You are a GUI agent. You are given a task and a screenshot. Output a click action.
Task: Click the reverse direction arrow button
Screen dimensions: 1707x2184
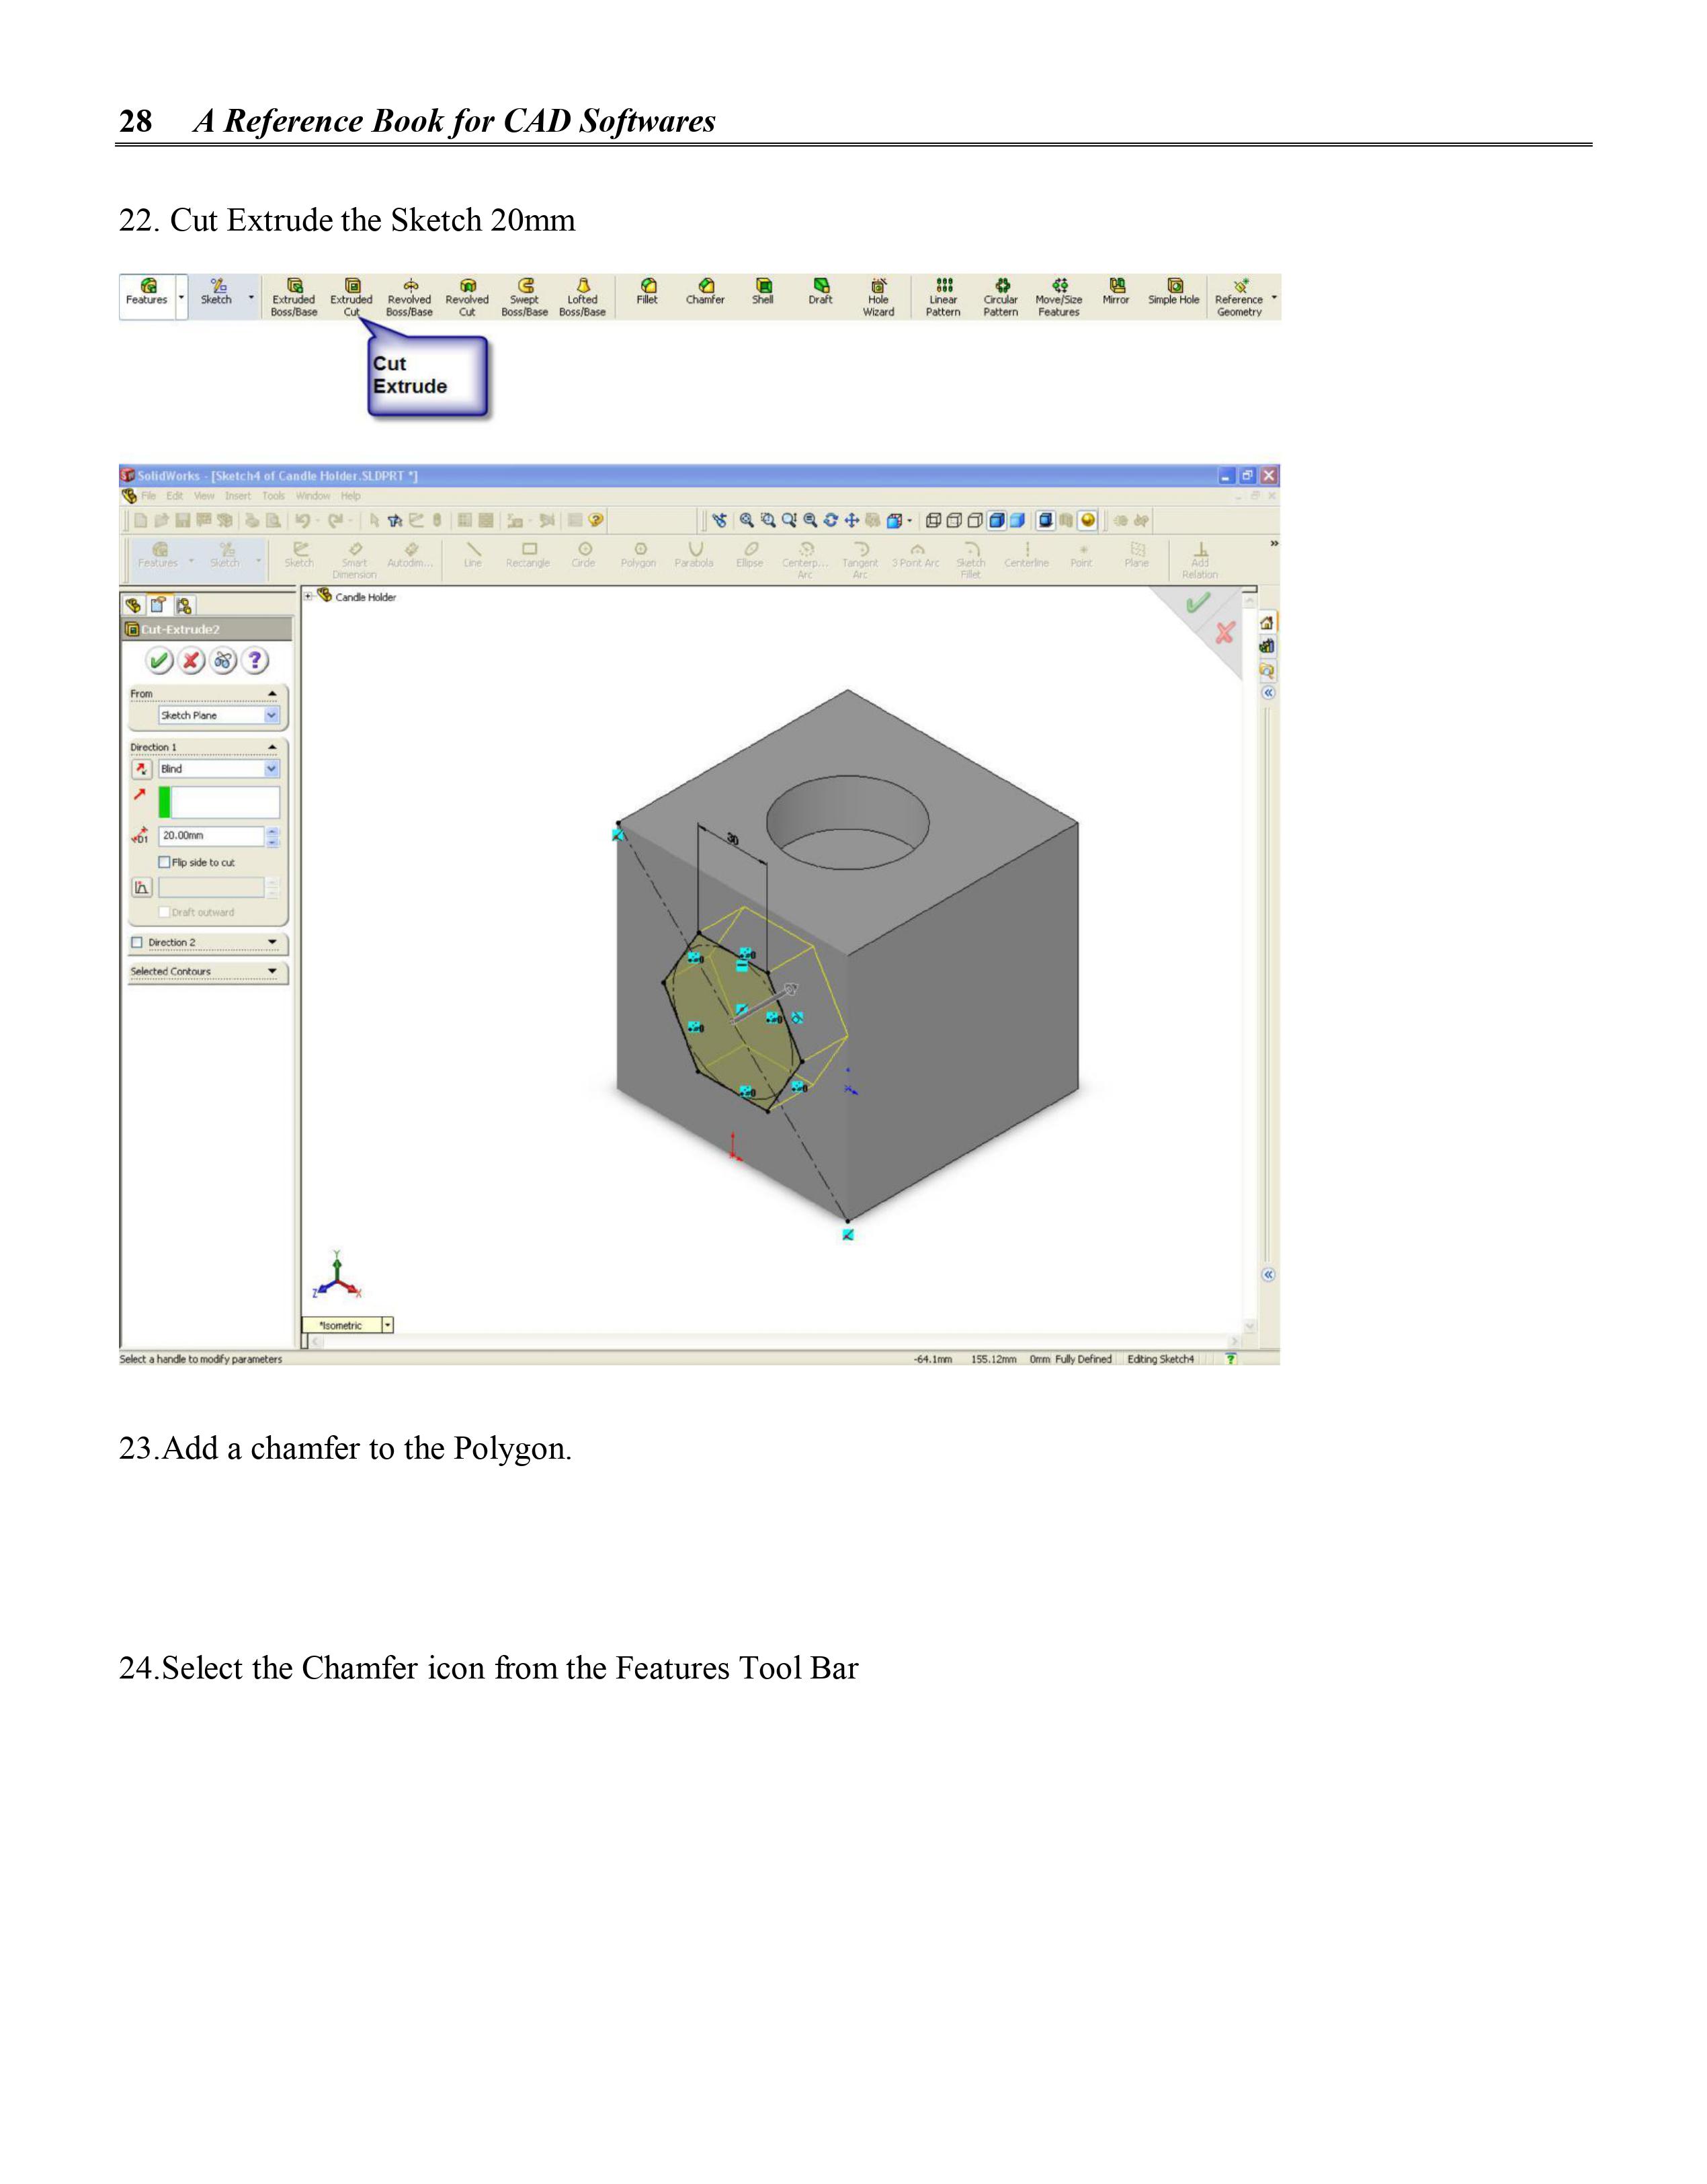click(141, 769)
